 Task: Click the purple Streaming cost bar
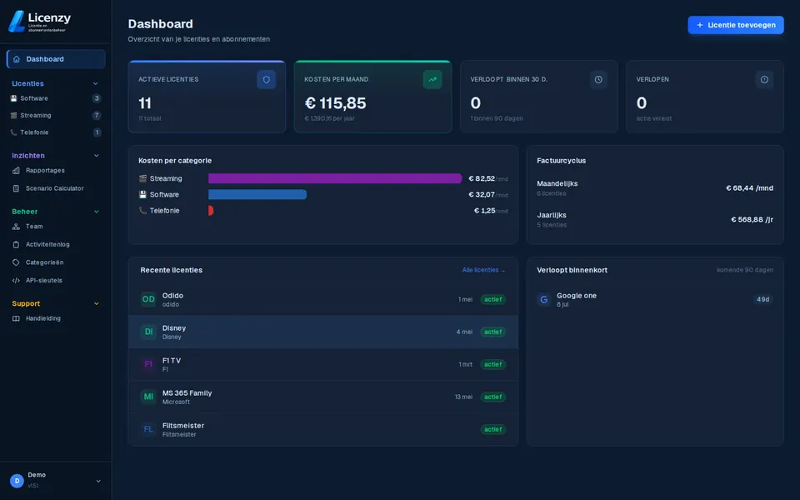(x=335, y=178)
